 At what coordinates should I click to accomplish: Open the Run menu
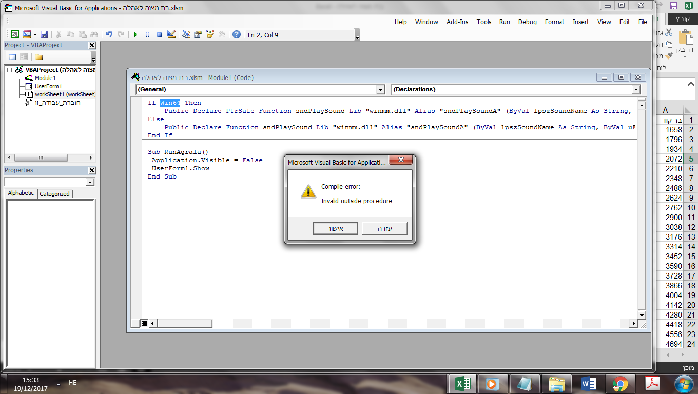point(505,22)
